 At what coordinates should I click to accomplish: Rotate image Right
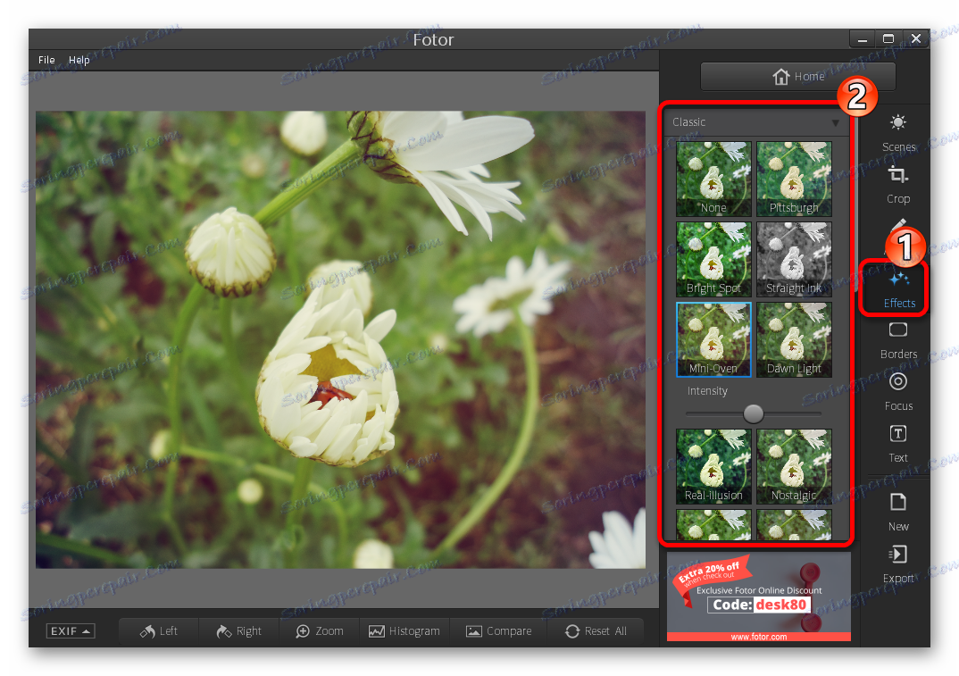click(238, 630)
